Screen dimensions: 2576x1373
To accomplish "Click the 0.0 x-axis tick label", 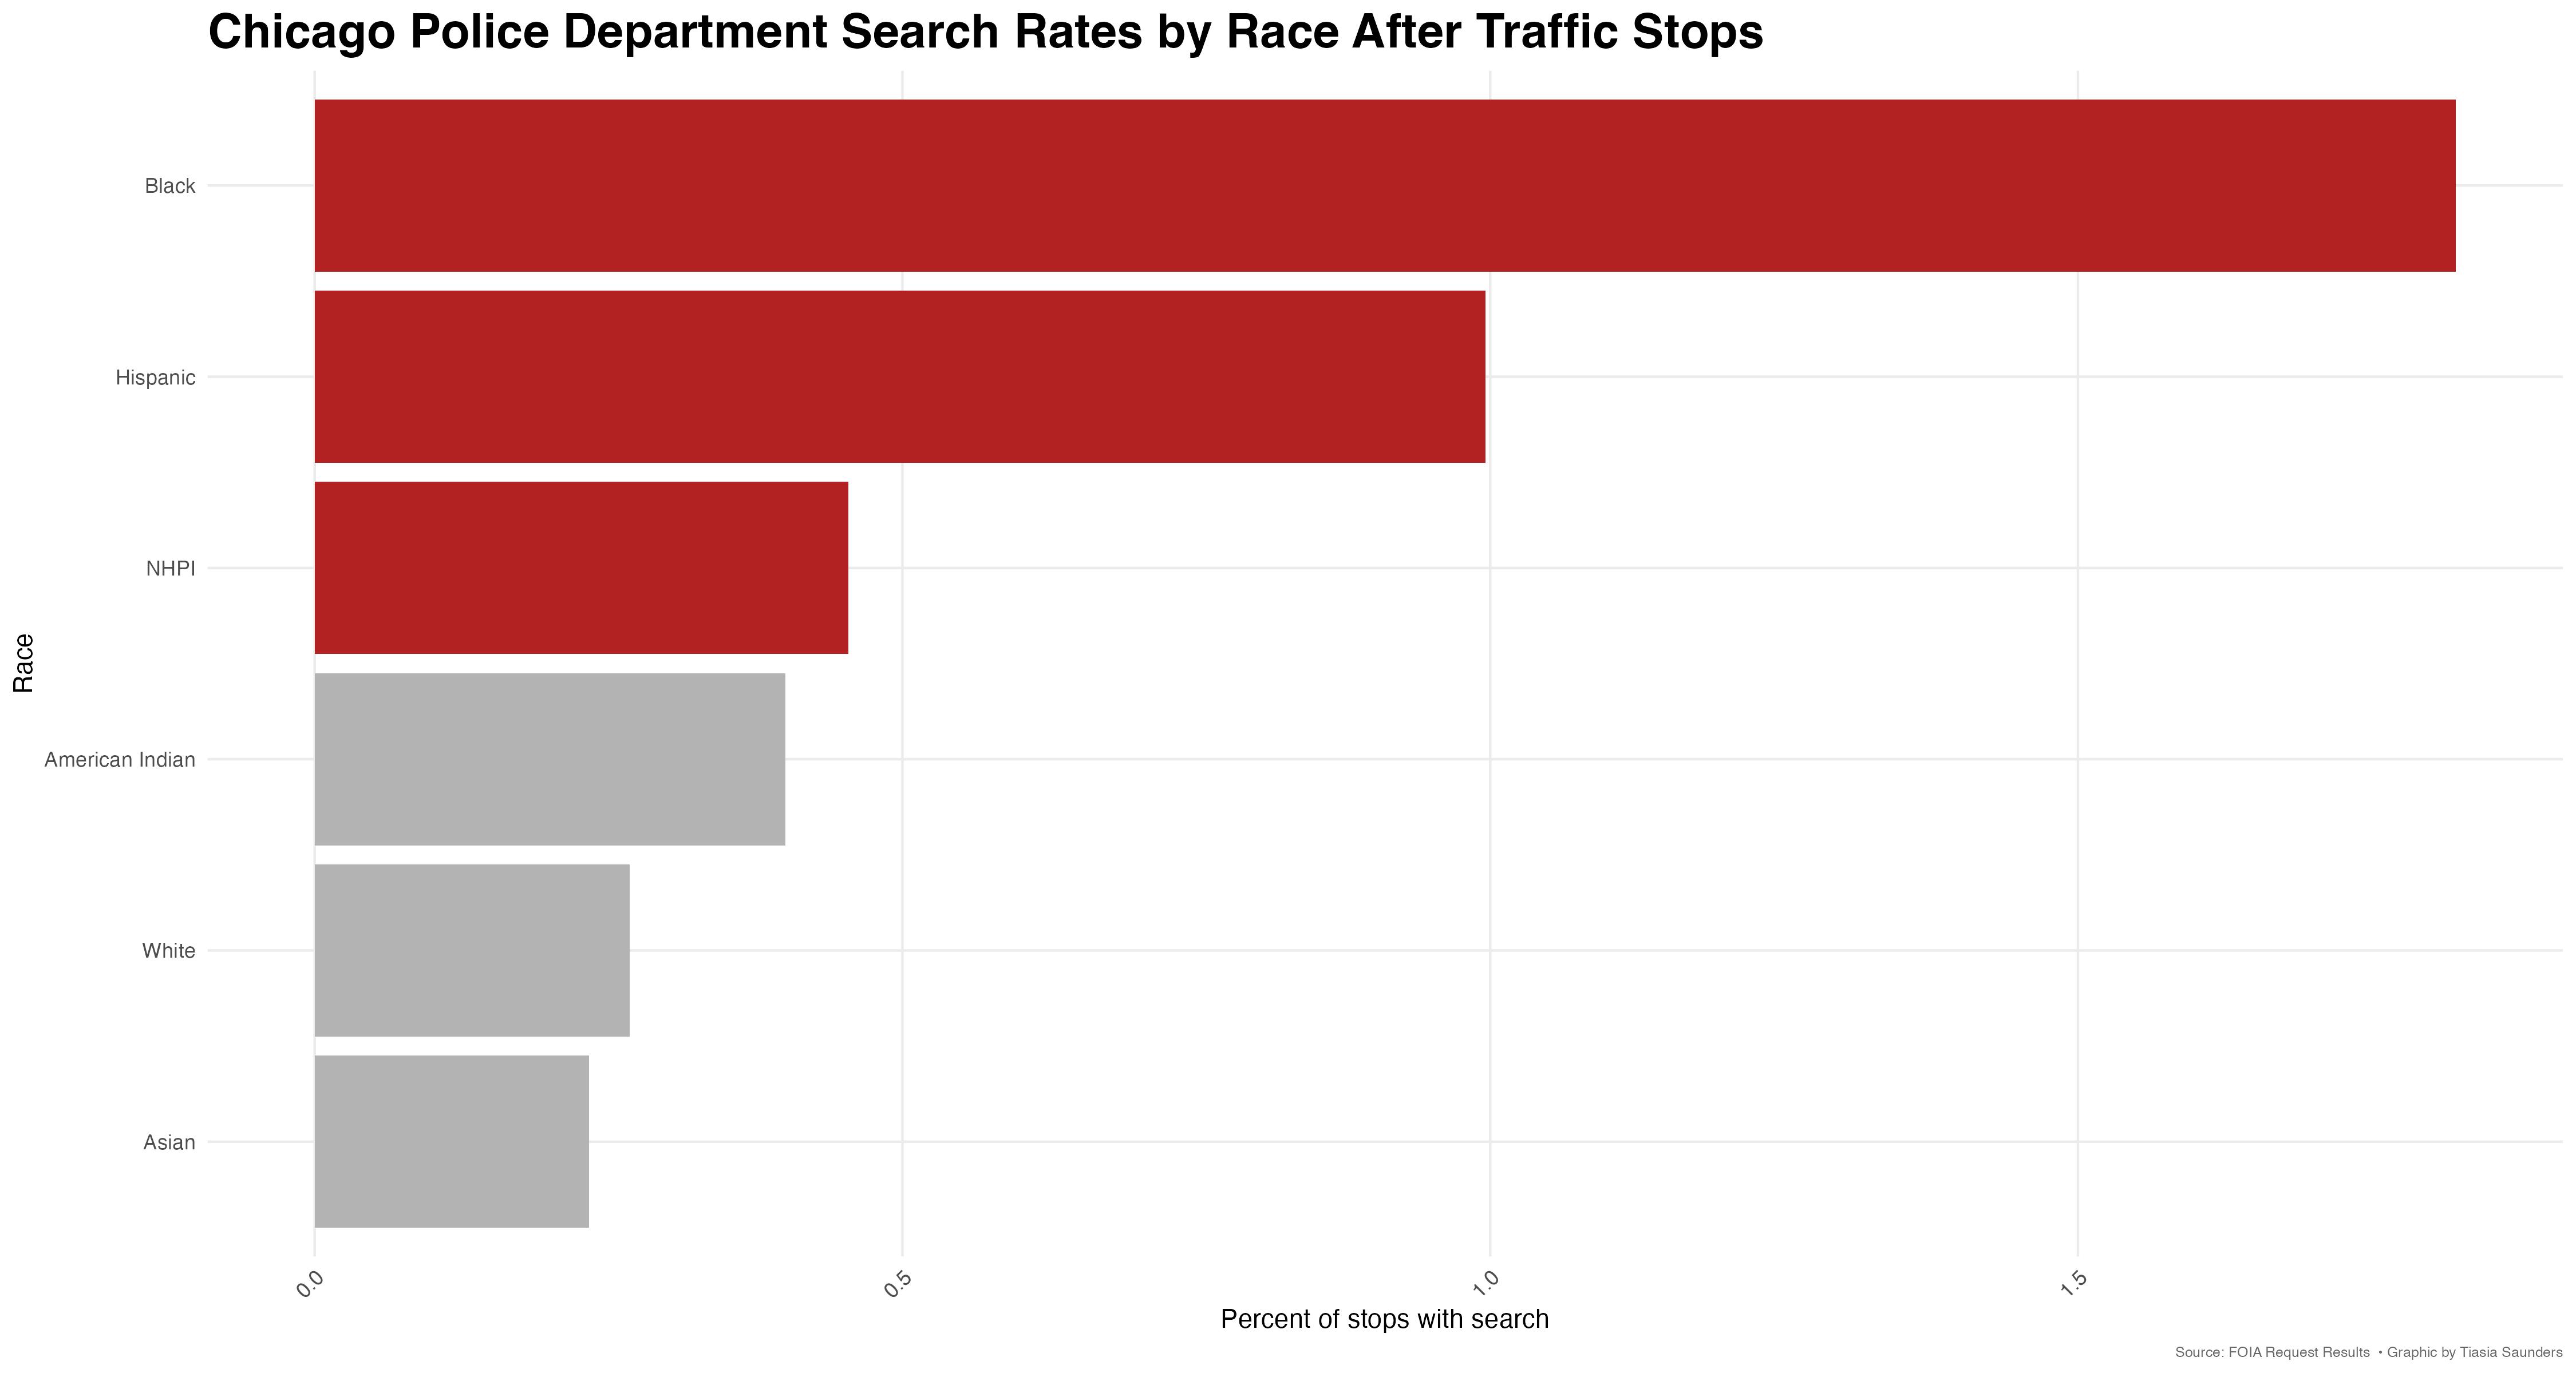I will [309, 1283].
